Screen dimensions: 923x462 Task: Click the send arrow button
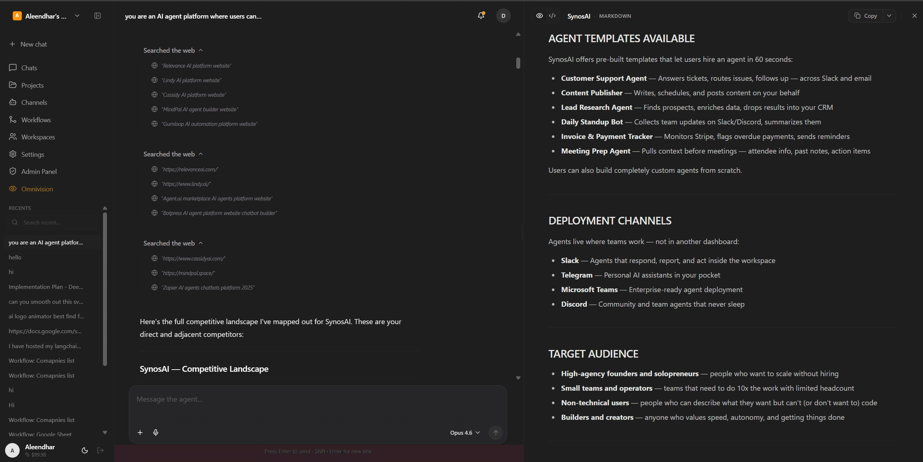pos(496,432)
